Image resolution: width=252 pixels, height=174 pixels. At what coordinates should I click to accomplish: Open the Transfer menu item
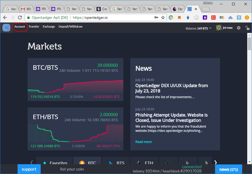click(34, 27)
